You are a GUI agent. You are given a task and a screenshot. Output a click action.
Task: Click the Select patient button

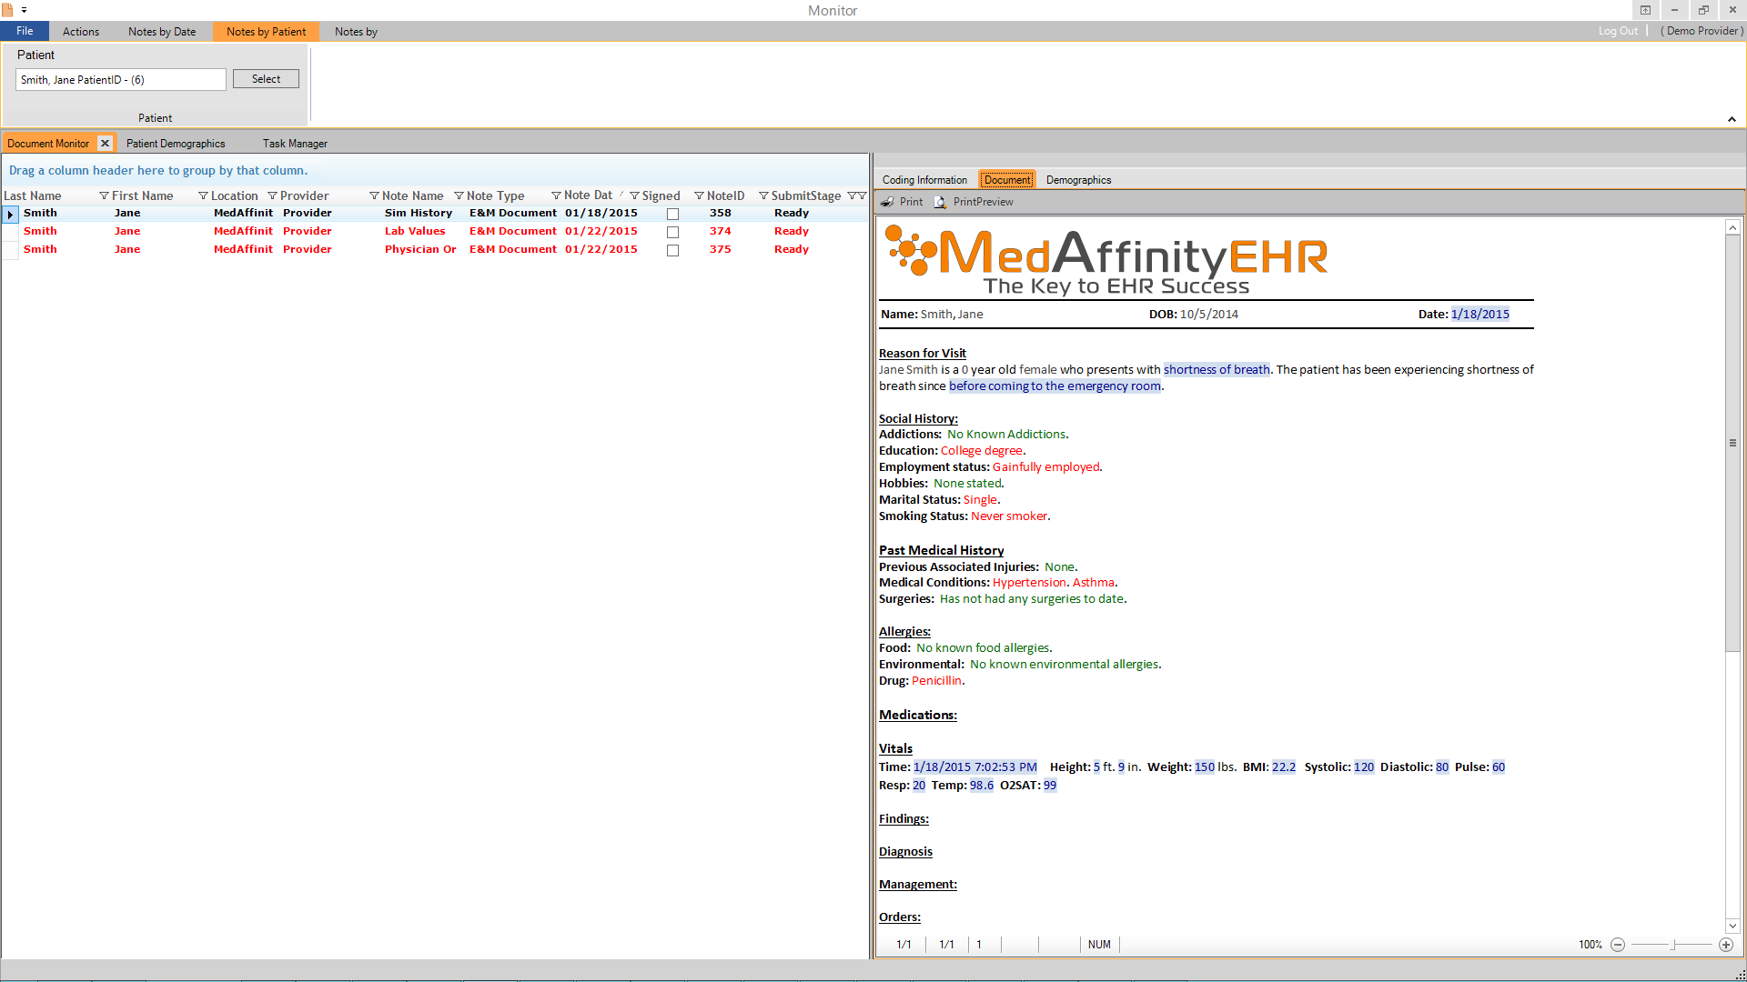[266, 79]
